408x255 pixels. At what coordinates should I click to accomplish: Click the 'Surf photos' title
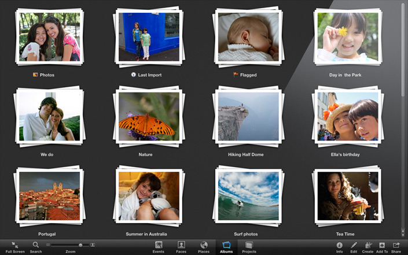pos(245,234)
